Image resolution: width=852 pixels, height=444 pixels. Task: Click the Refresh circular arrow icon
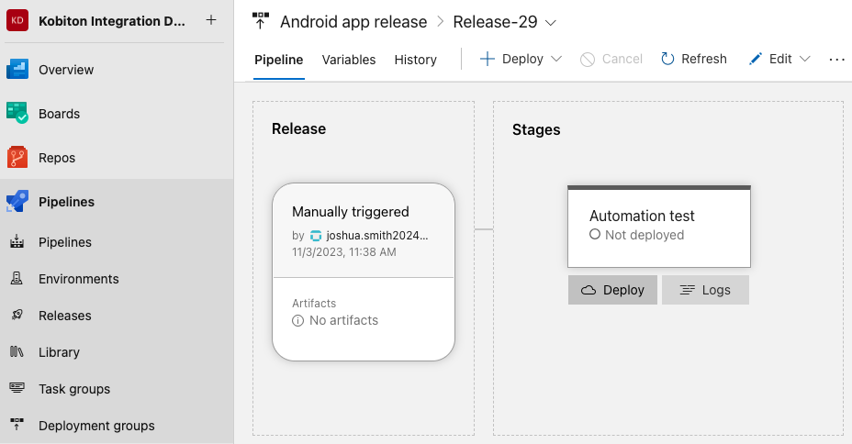(667, 59)
